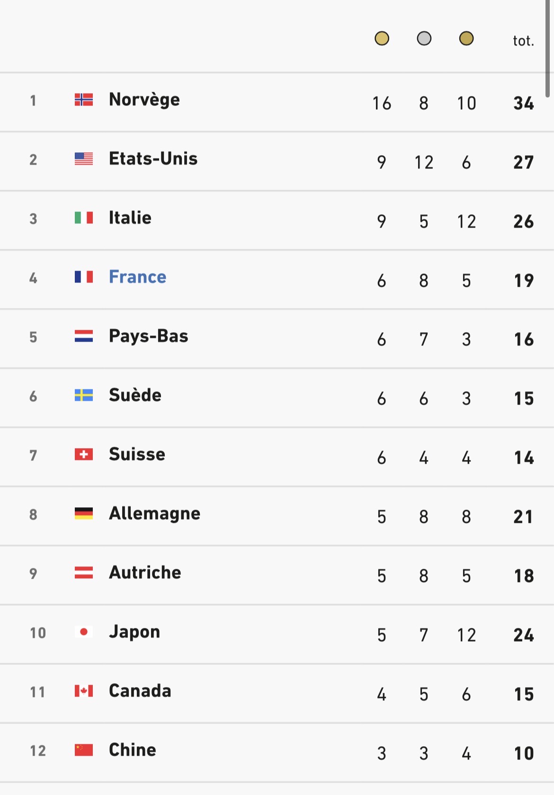The height and width of the screenshot is (795, 554).
Task: Select the Allemagne country name
Action: [154, 513]
